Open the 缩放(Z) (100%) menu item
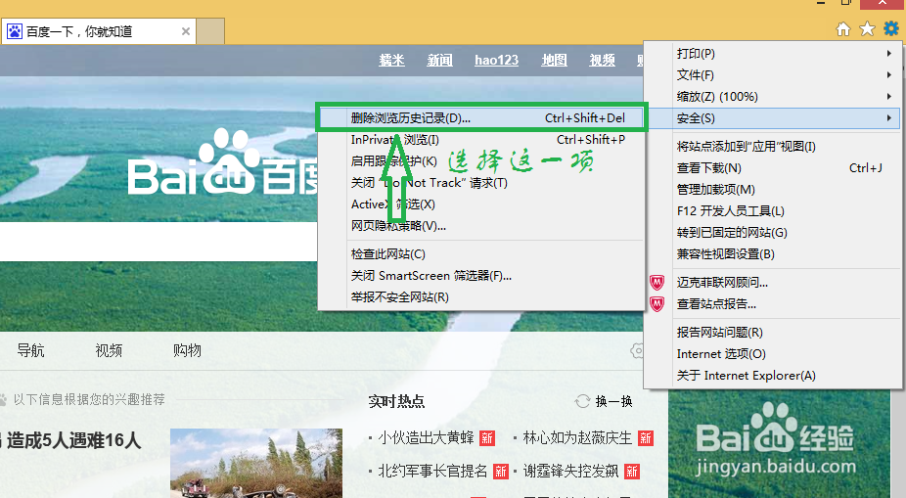Image resolution: width=906 pixels, height=498 pixels. coord(773,97)
